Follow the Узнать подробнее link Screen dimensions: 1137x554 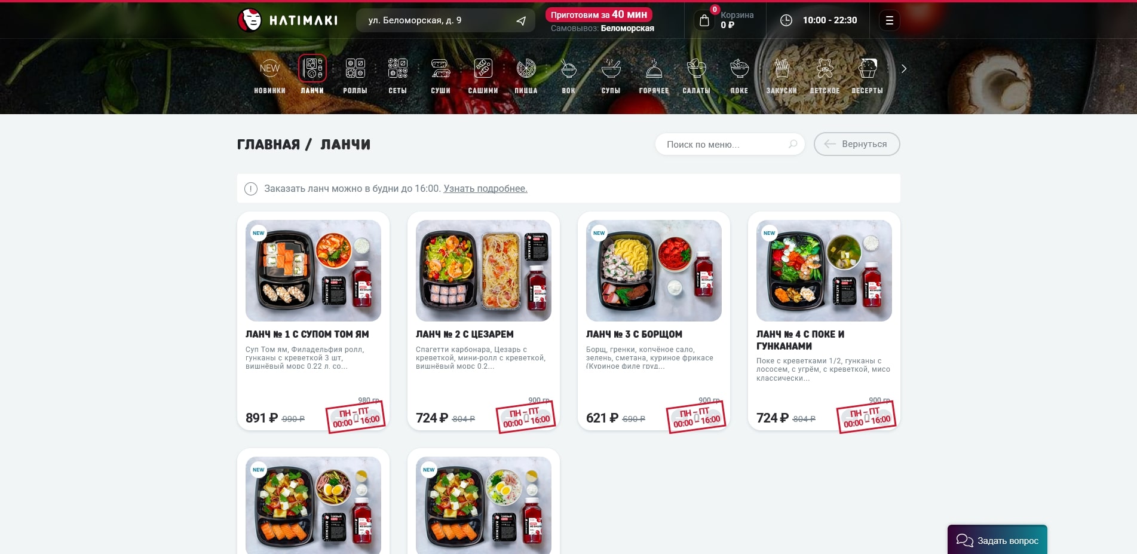(x=485, y=189)
